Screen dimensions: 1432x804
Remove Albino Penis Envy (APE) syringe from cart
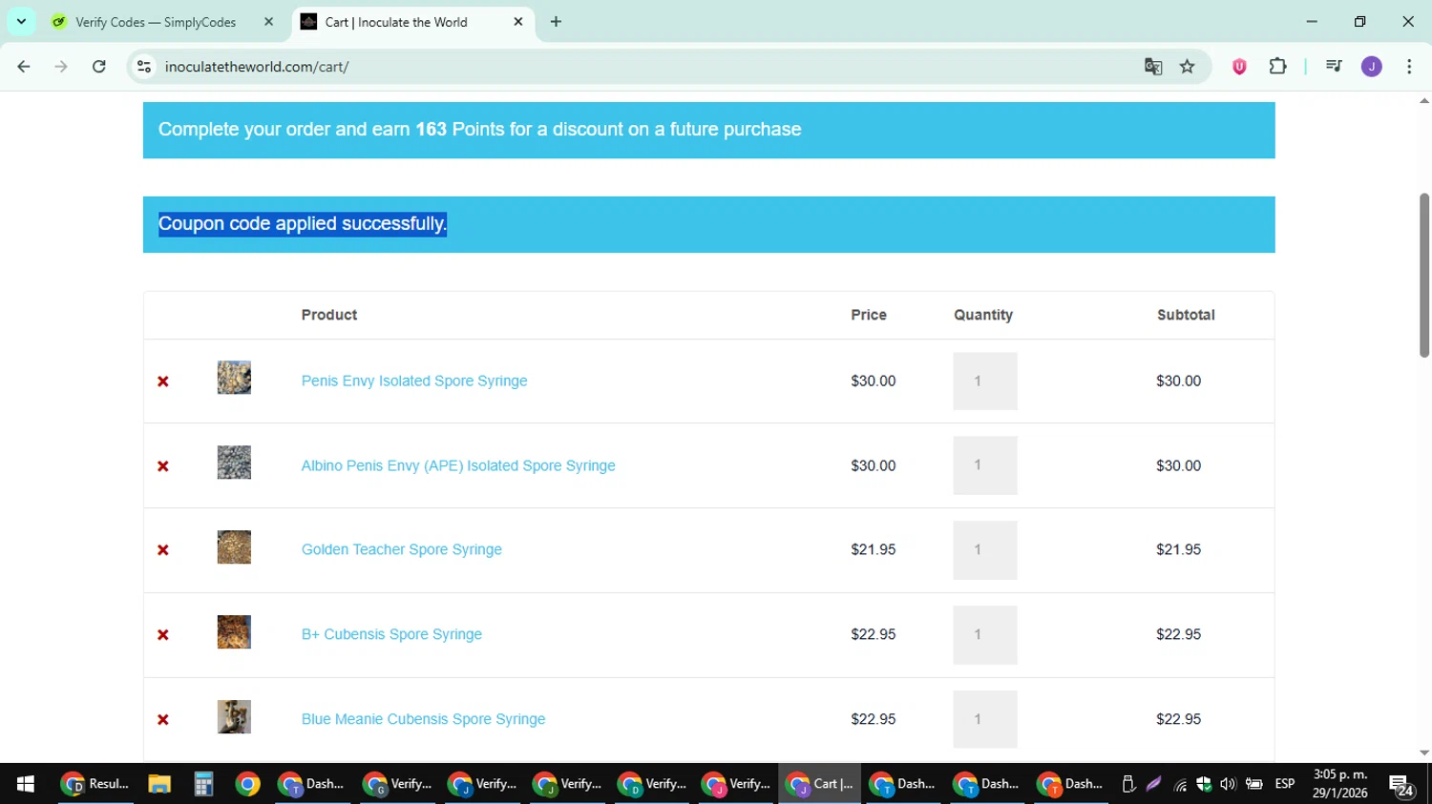pyautogui.click(x=163, y=466)
